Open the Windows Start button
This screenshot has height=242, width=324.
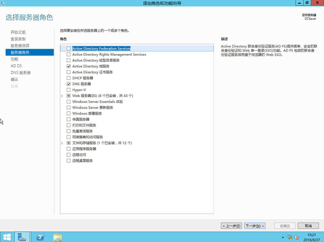[x=7, y=237]
